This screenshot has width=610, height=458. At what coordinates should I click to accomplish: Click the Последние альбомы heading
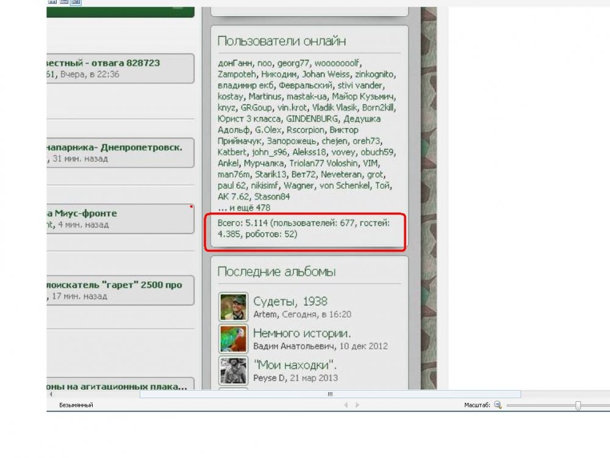276,272
